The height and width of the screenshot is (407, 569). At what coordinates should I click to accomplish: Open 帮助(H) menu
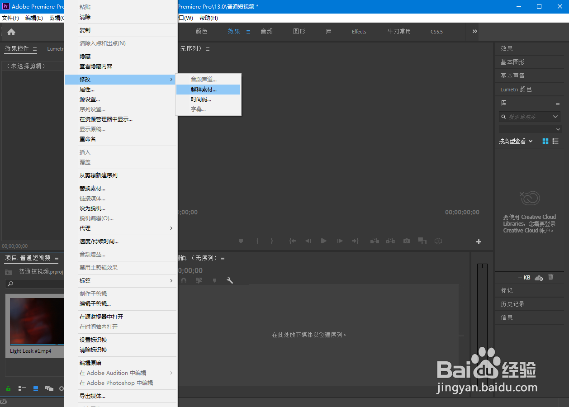209,18
